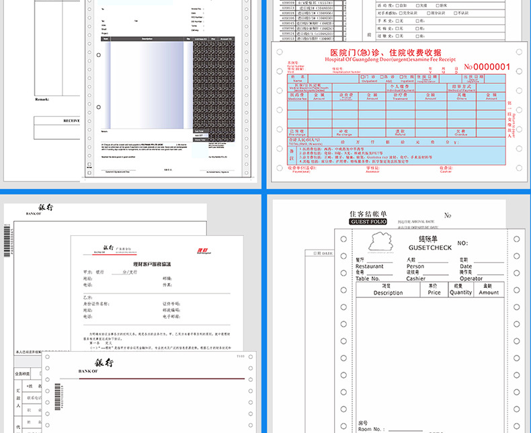This screenshot has width=531, height=433.
Task: Tick the 门诊 Outpatient checkbox
Action: point(362,77)
